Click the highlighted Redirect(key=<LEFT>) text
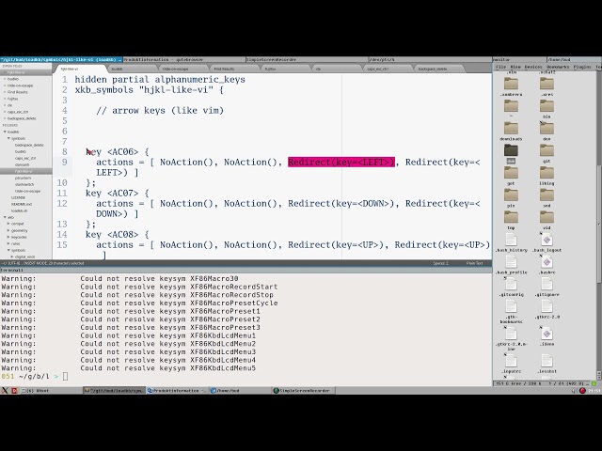Image resolution: width=602 pixels, height=451 pixels. click(x=341, y=163)
